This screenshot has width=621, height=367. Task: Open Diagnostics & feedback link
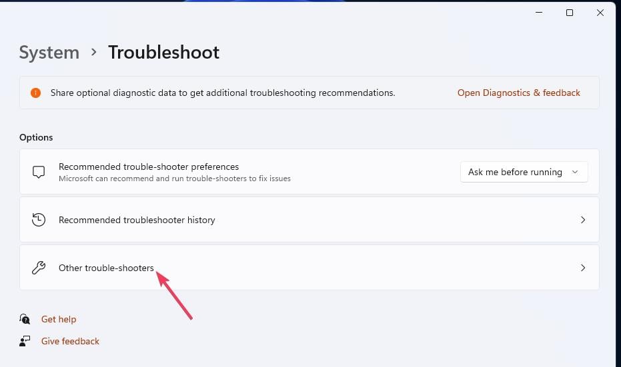pos(518,93)
